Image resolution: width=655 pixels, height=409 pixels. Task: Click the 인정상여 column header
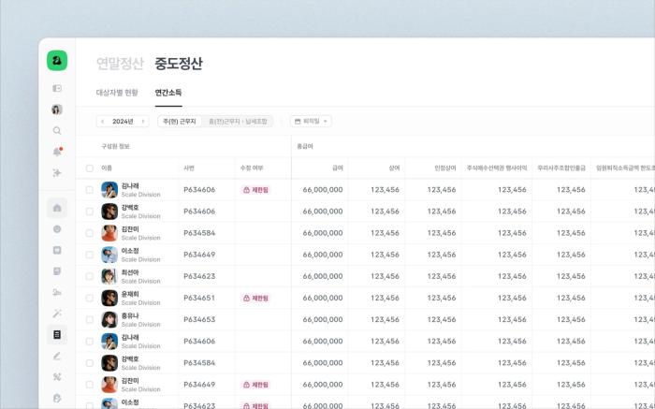click(x=444, y=168)
